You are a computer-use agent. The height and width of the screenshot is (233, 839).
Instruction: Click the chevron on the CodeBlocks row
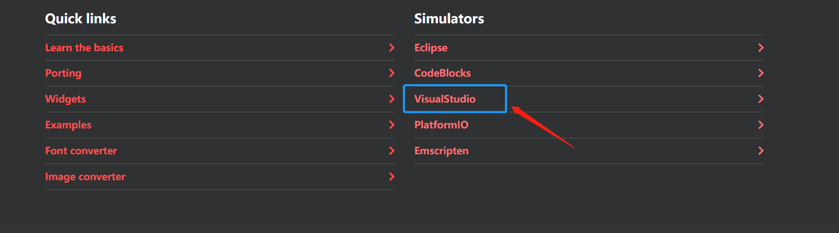coord(761,73)
